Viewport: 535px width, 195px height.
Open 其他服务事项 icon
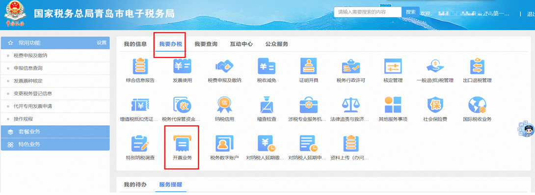[393, 105]
